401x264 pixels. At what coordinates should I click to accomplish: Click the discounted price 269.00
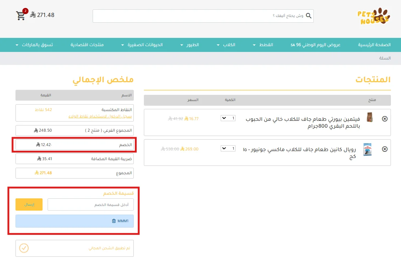[189, 149]
